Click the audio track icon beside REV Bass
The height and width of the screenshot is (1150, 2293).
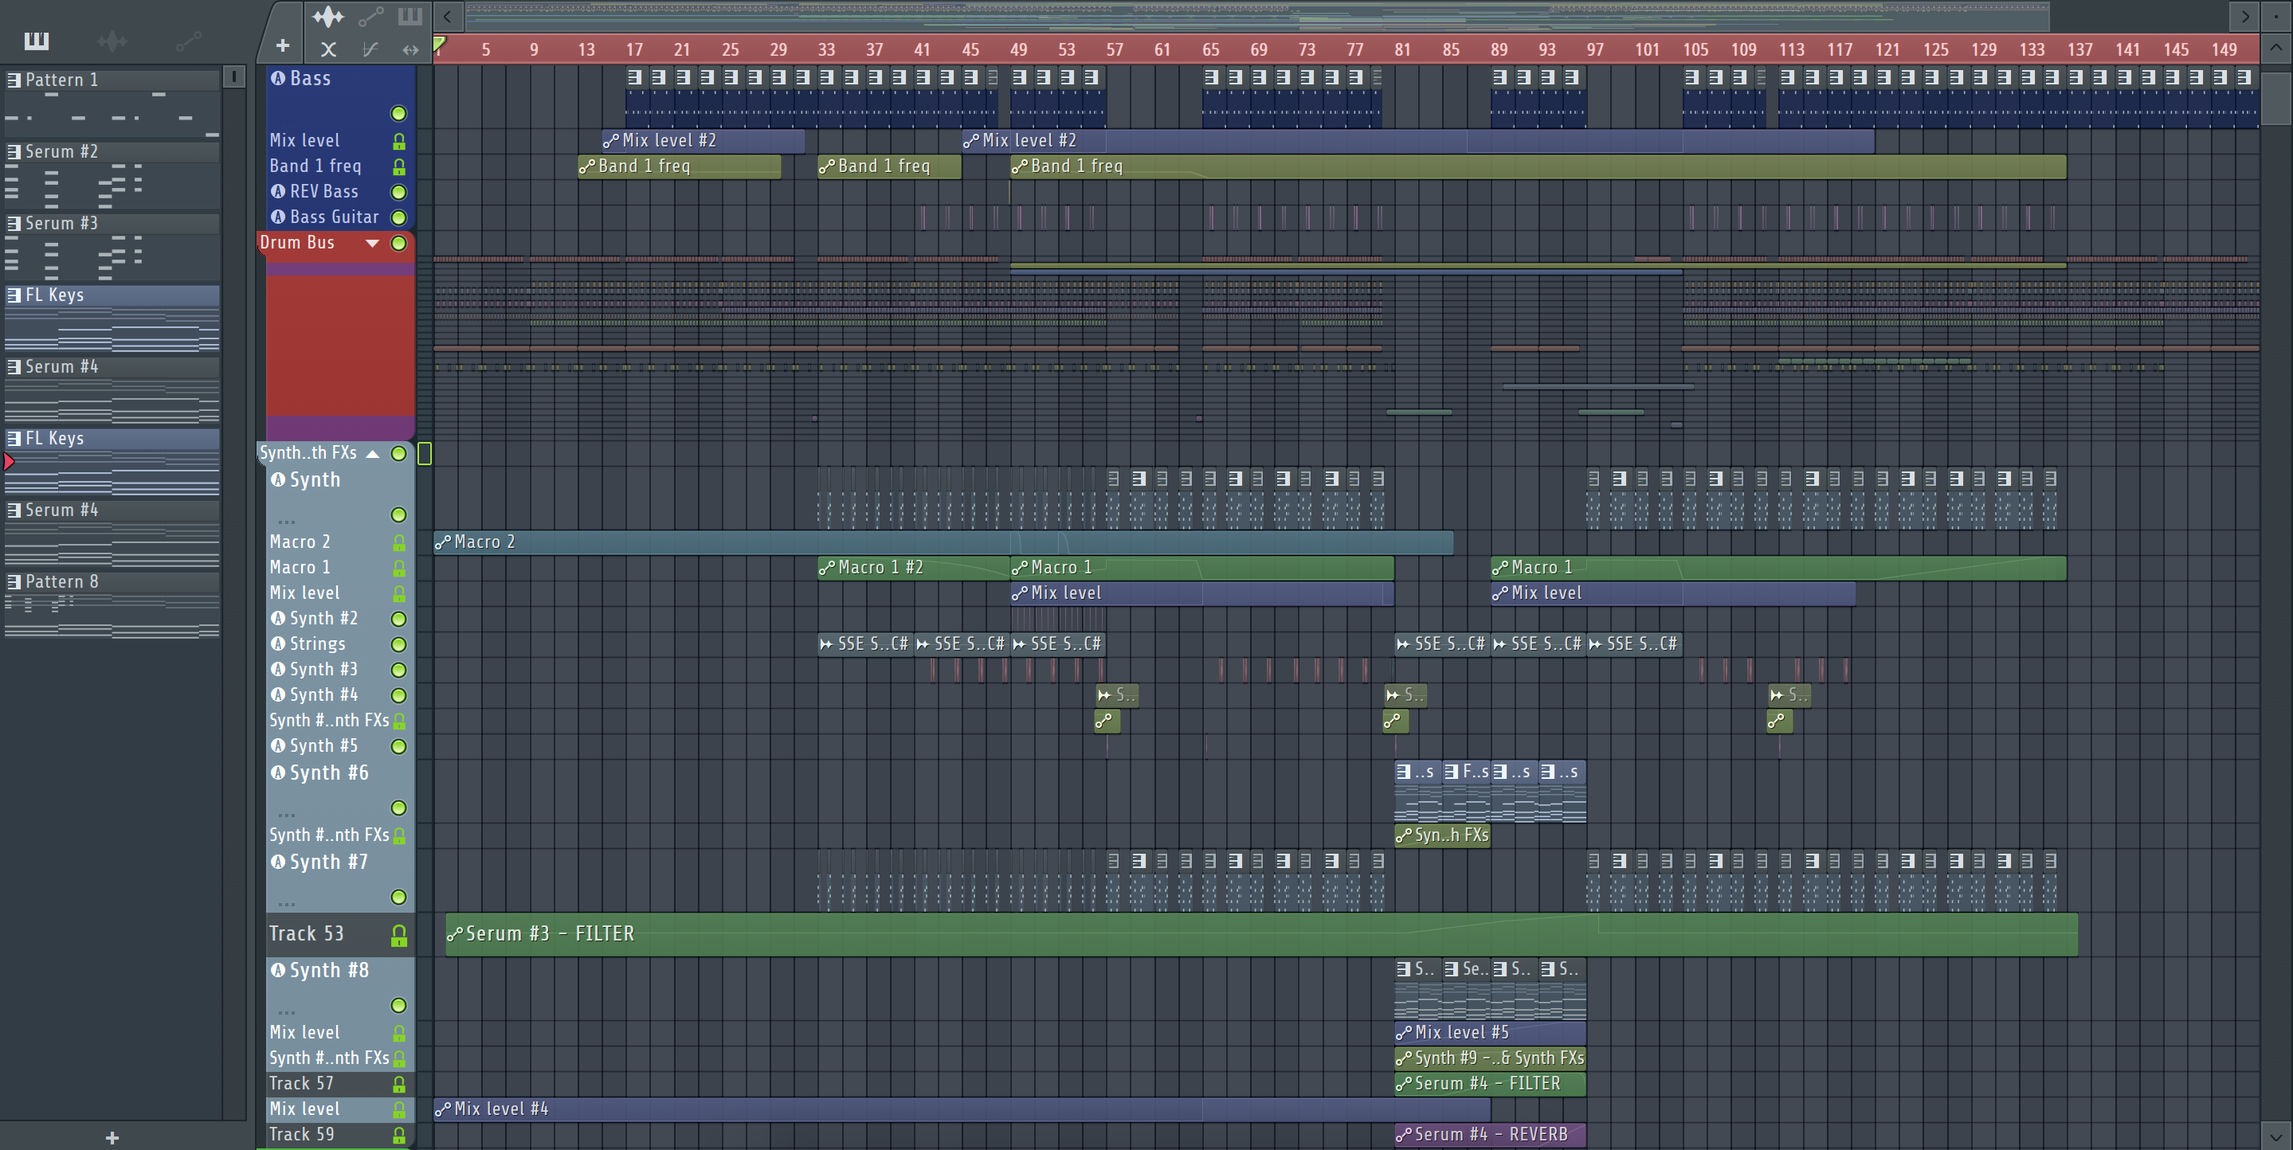pyautogui.click(x=279, y=191)
